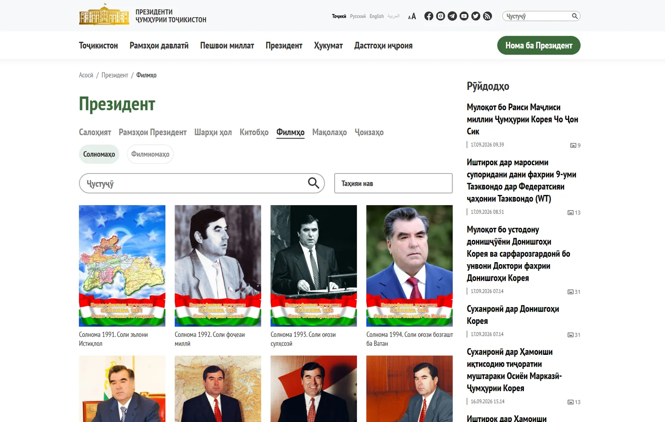Select the 'Солномаҳо' filter pill
Viewport: 665px width, 422px height.
click(99, 154)
